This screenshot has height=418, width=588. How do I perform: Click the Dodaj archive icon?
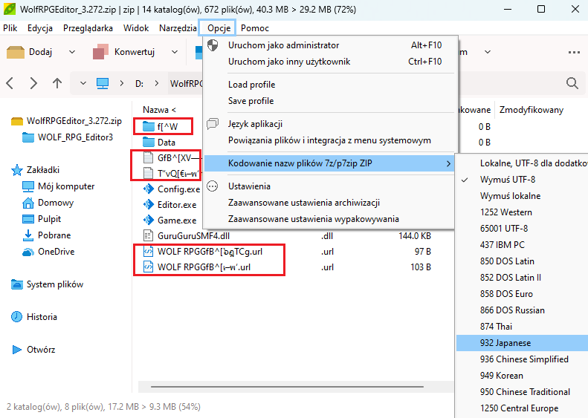(x=16, y=52)
